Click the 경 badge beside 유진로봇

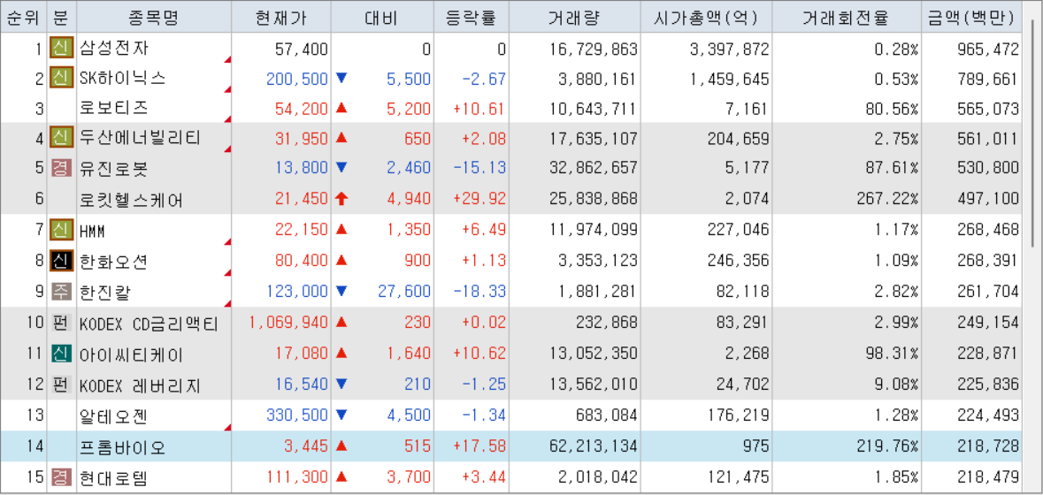[x=61, y=168]
